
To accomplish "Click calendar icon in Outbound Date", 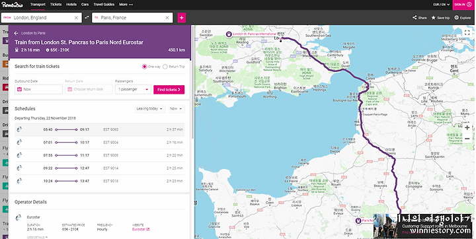I will [19, 90].
